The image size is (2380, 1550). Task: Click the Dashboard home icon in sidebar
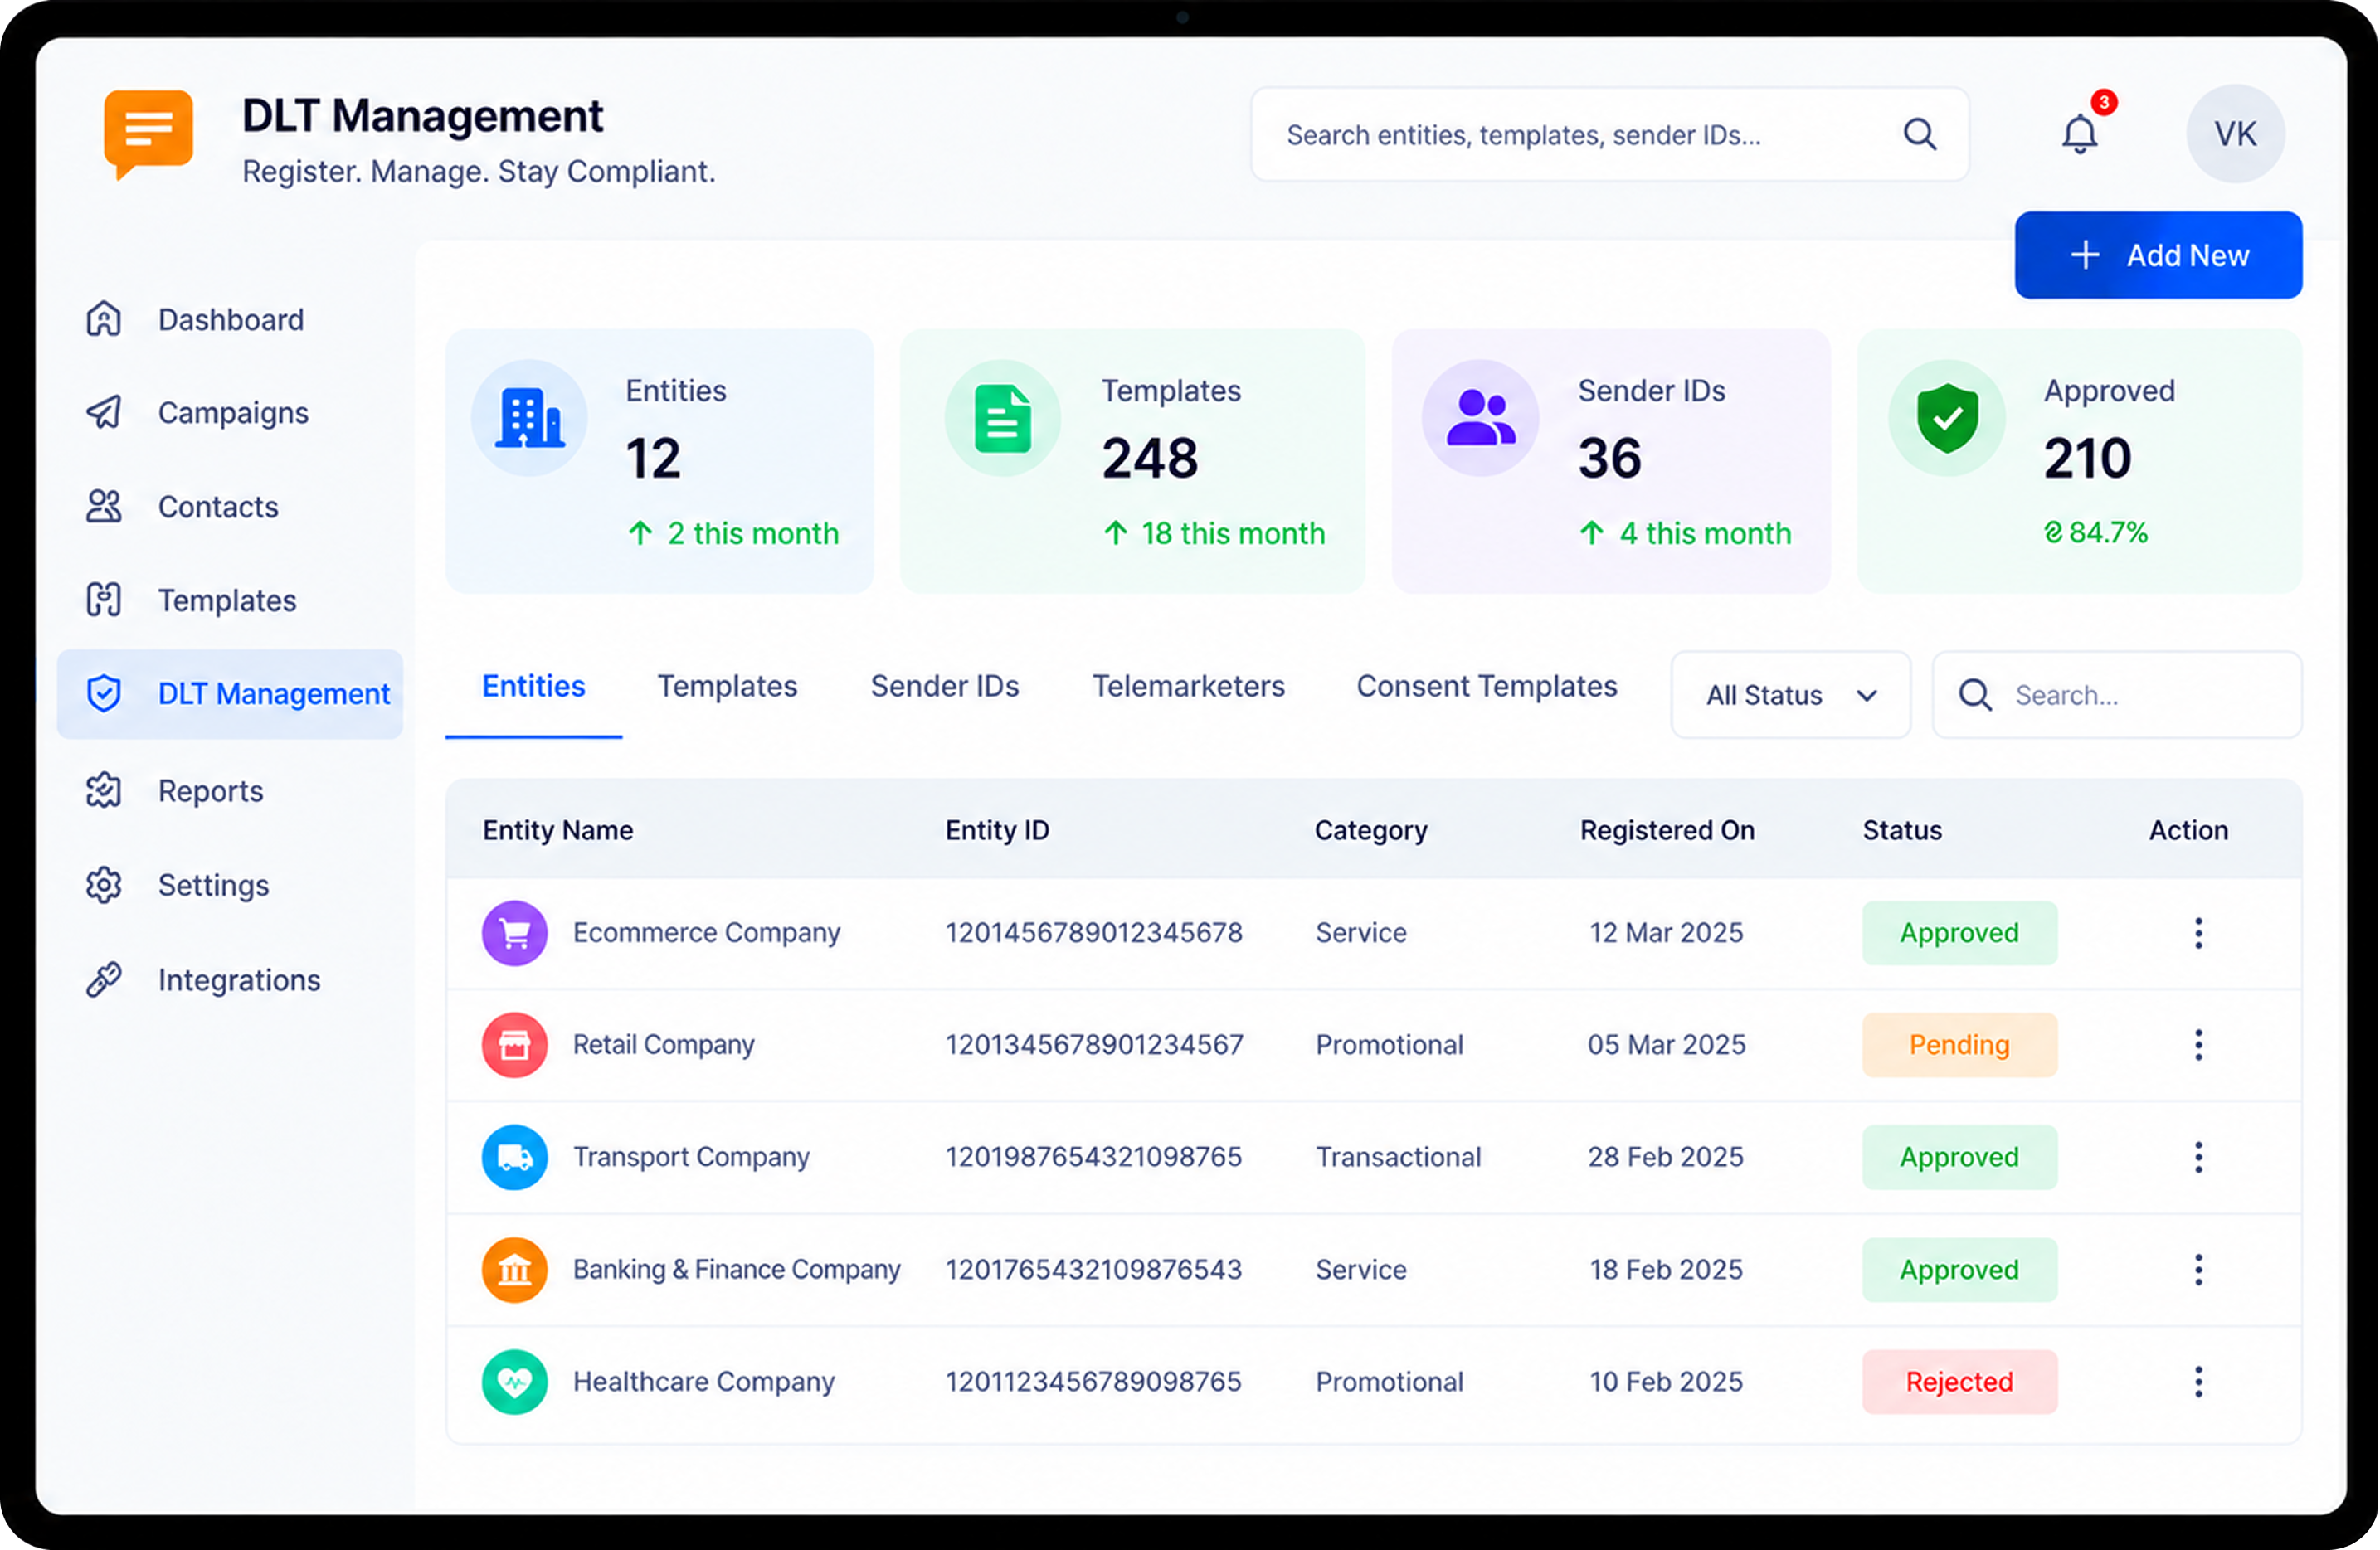tap(104, 319)
